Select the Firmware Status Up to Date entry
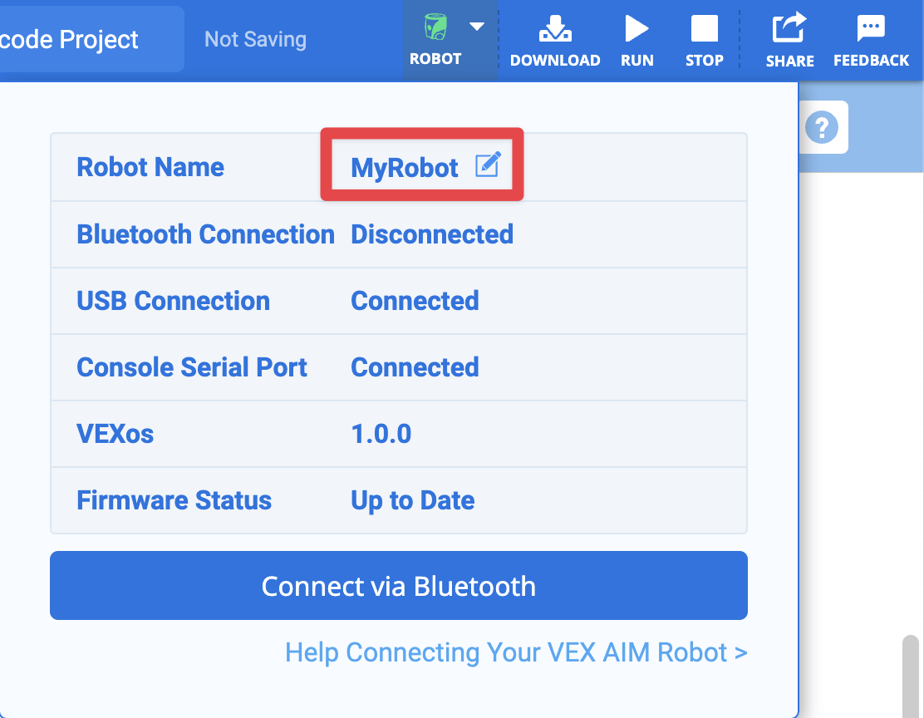This screenshot has height=718, width=924. click(x=412, y=499)
